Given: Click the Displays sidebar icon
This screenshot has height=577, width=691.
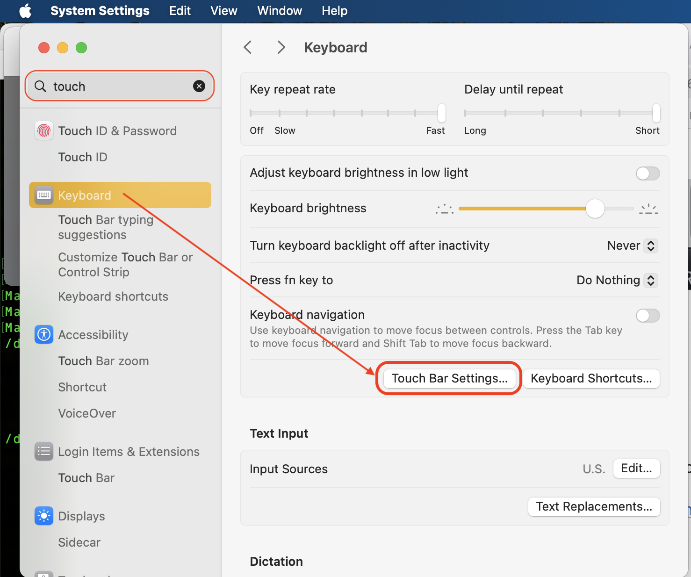Looking at the screenshot, I should coord(44,516).
